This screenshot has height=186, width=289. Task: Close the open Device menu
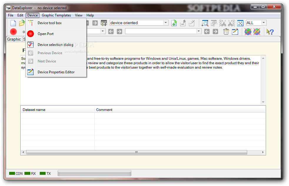32,15
